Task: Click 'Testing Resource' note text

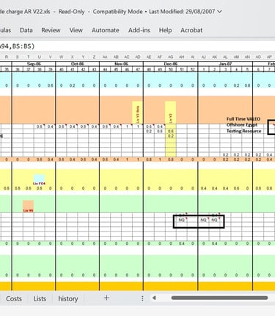Action: (x=243, y=131)
